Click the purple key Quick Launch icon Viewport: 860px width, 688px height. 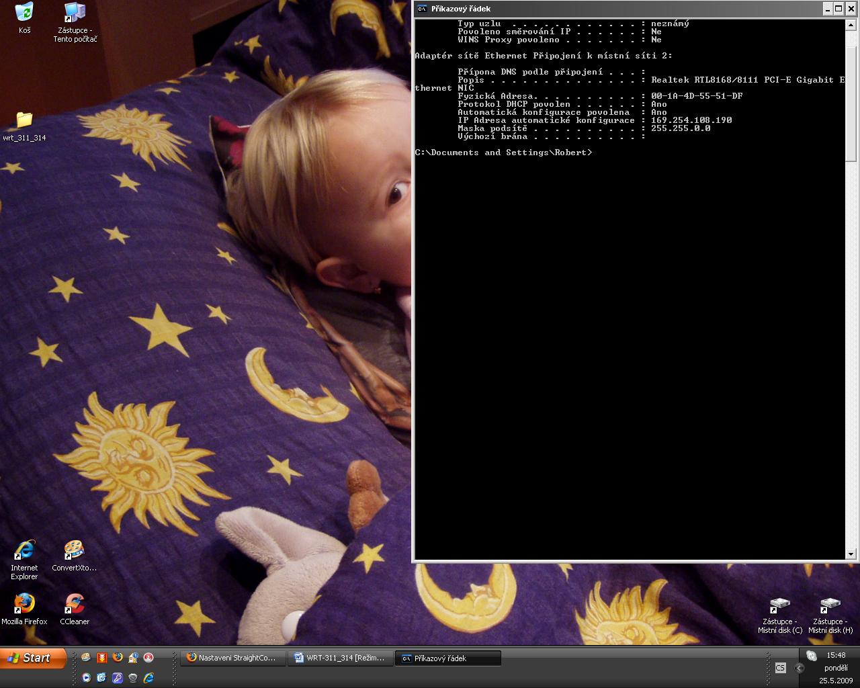click(118, 677)
